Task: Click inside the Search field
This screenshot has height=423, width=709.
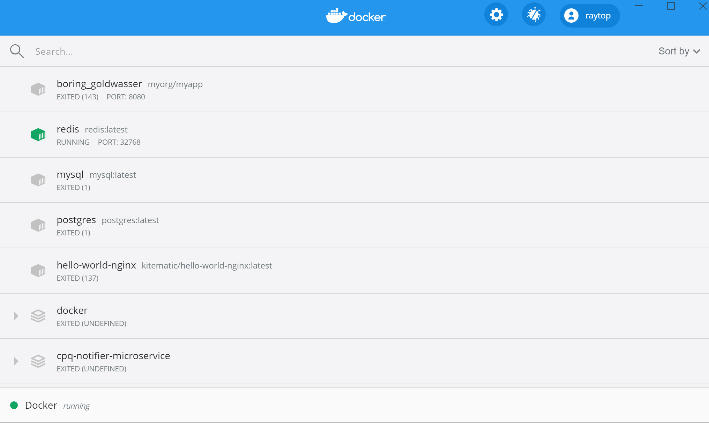Action: [x=140, y=51]
